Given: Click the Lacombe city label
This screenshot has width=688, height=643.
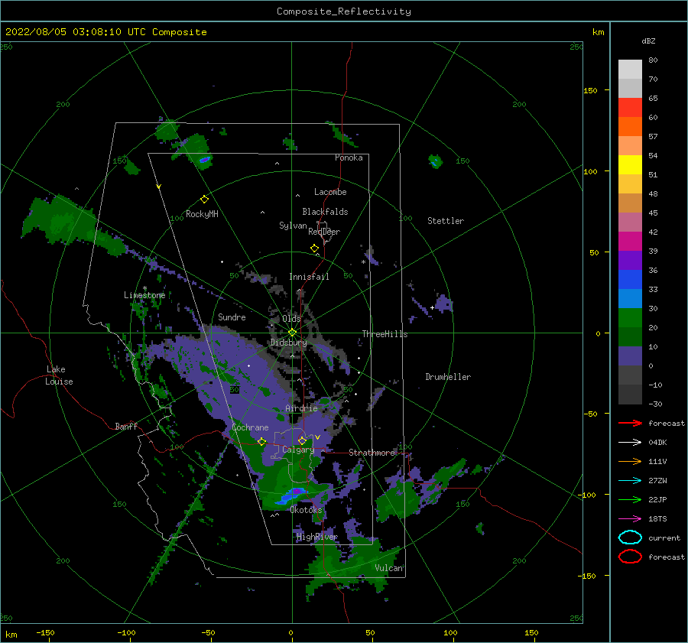Looking at the screenshot, I should tap(330, 192).
